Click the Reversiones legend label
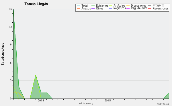 (161, 8)
